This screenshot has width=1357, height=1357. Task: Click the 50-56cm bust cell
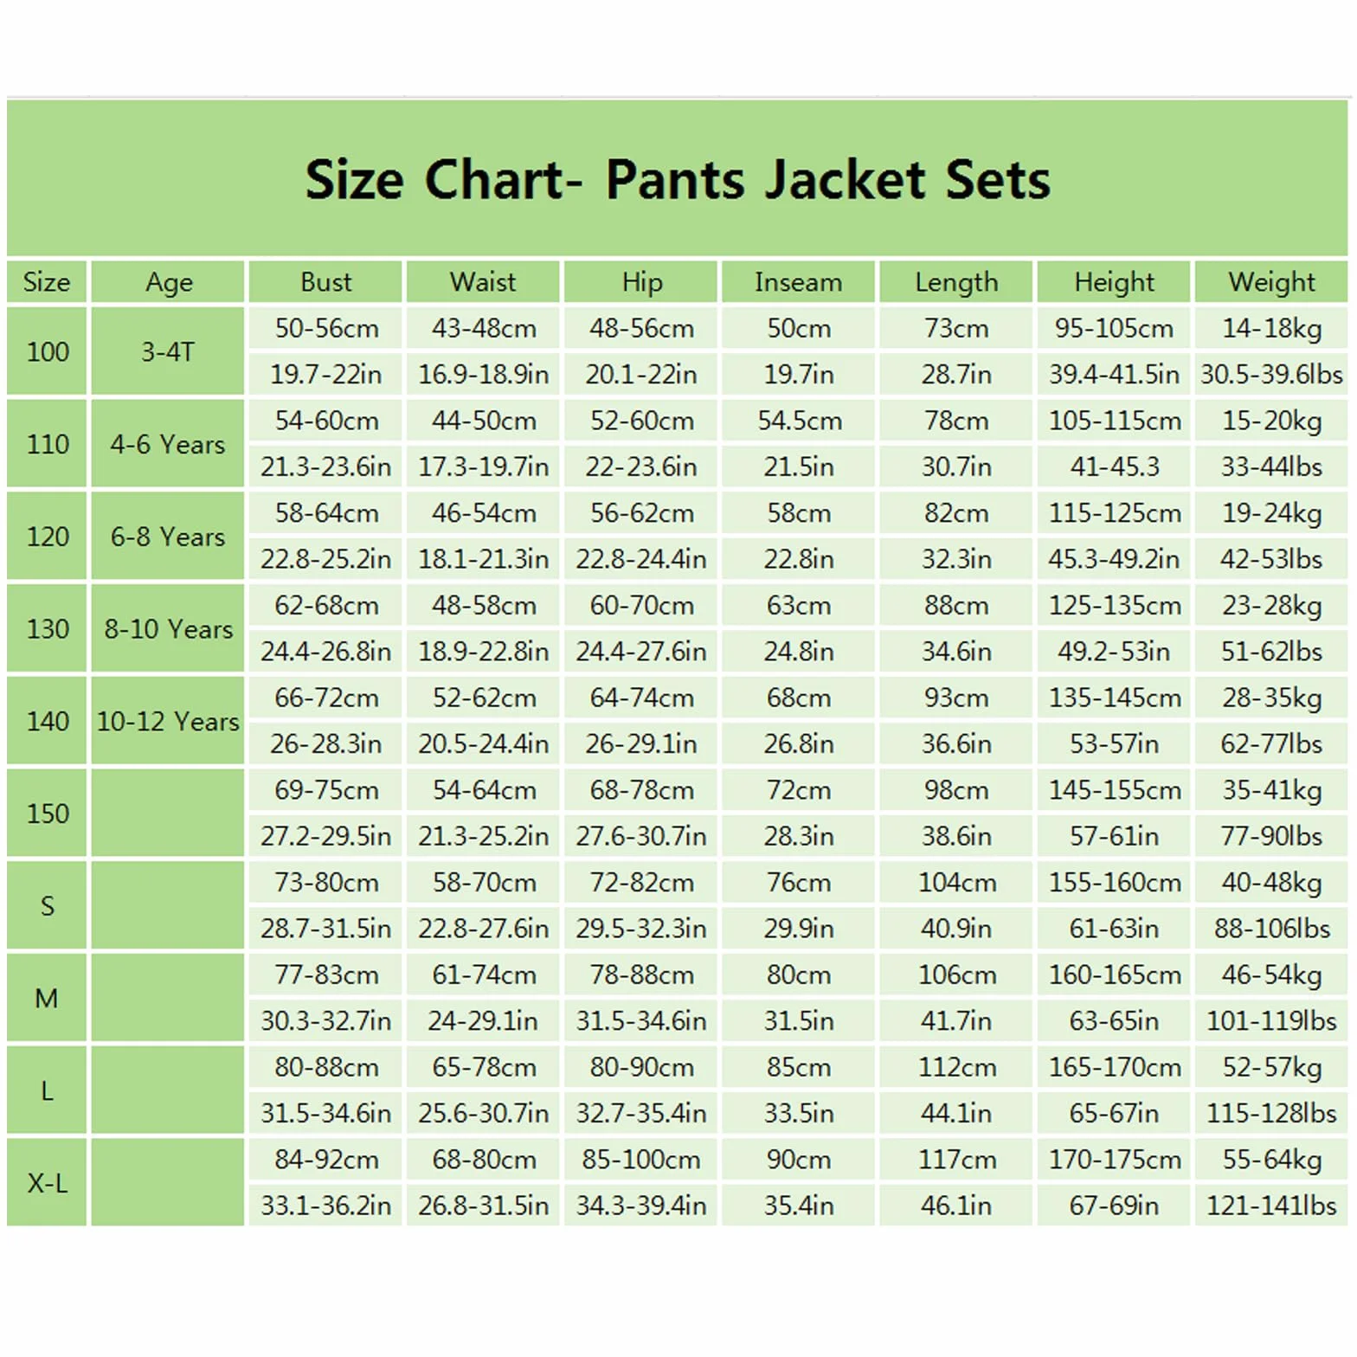(x=325, y=328)
